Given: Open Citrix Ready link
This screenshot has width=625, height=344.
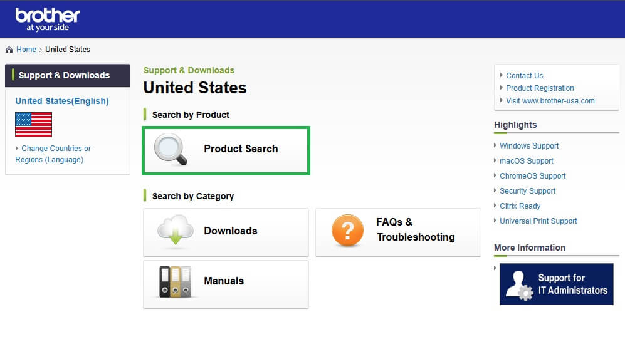Looking at the screenshot, I should coord(520,206).
